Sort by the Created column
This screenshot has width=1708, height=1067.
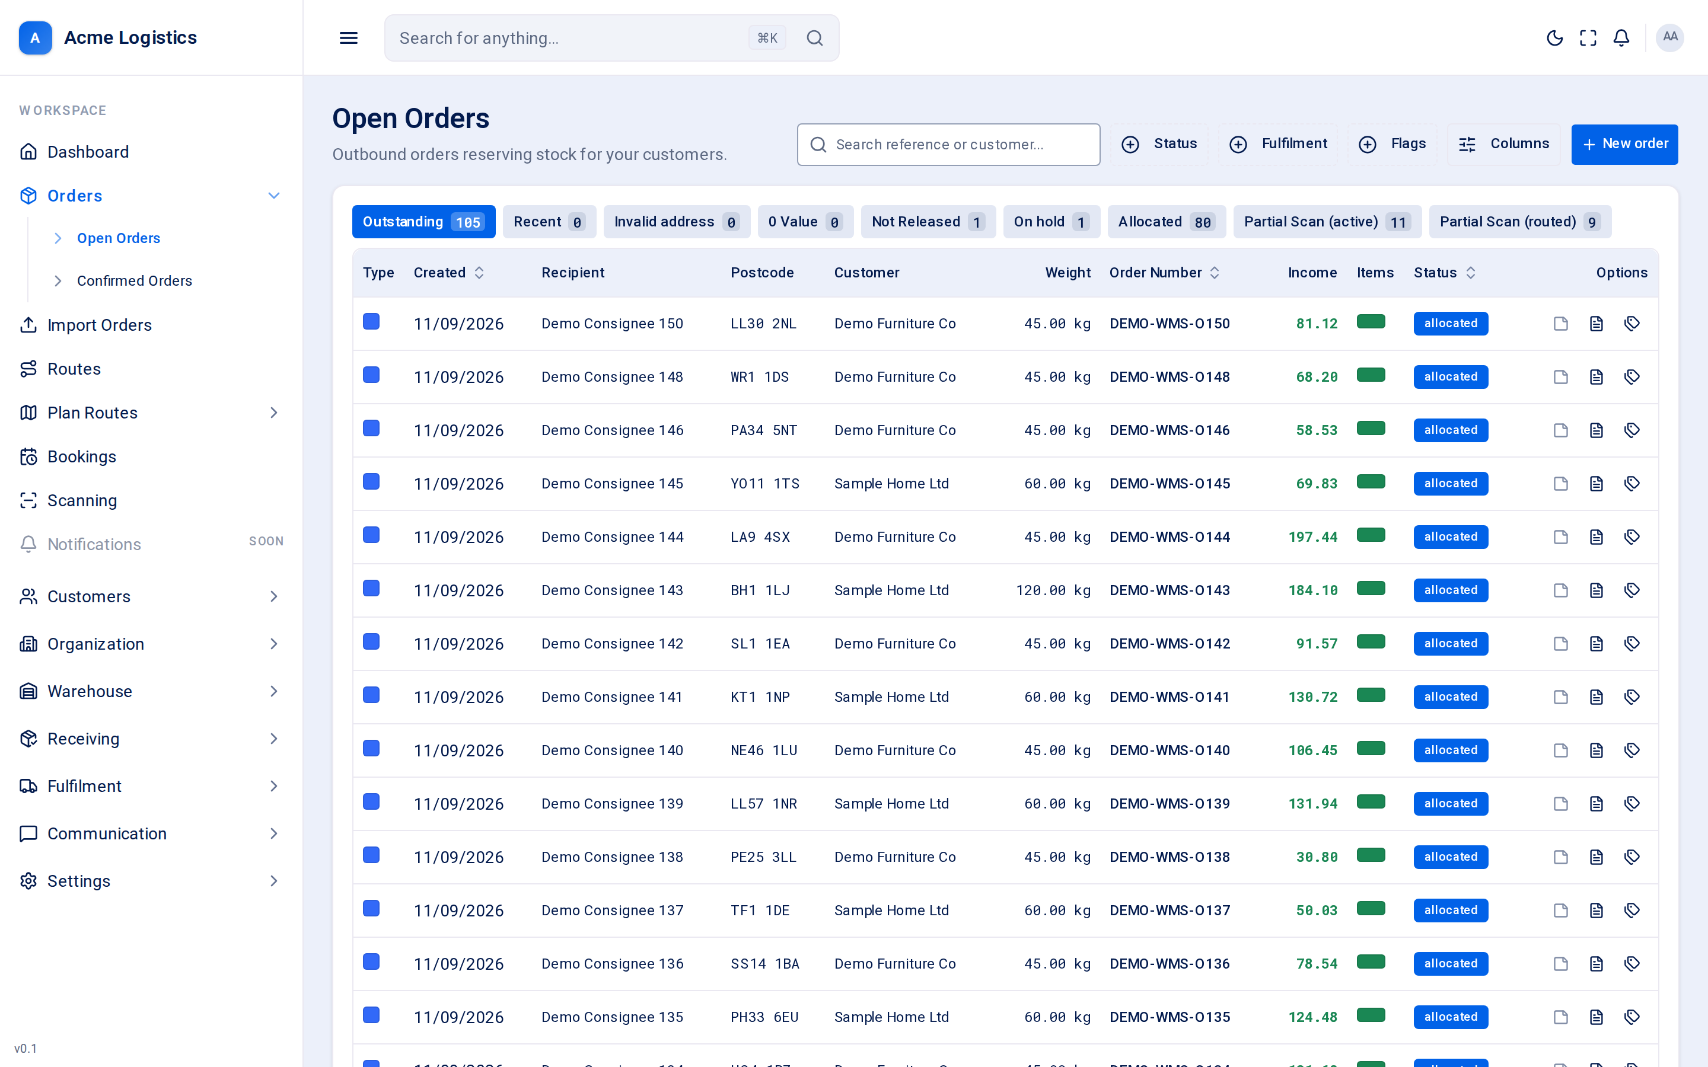click(x=449, y=273)
